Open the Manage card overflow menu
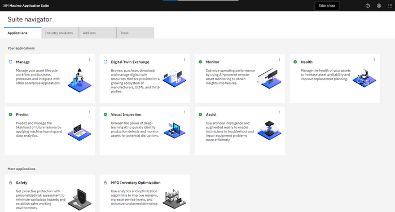Viewport: 395px width, 212px height. [89, 60]
